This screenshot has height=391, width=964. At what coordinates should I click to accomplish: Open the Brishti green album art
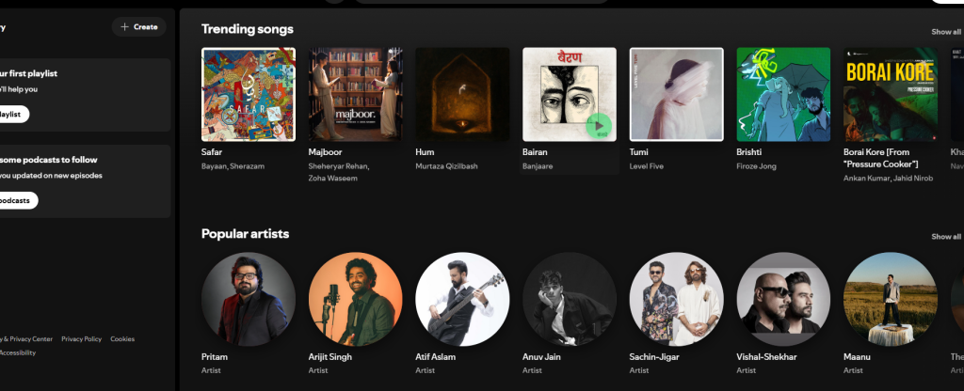point(783,95)
